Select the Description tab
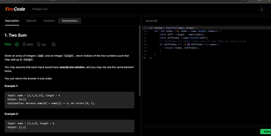 12,21
